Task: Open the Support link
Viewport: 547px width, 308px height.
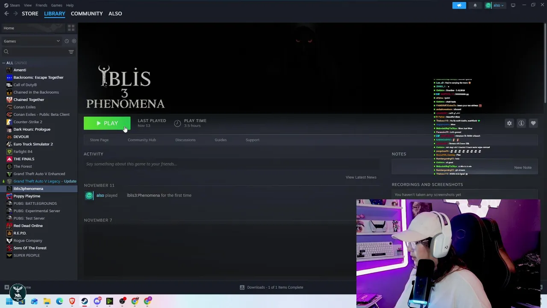Action: click(253, 140)
